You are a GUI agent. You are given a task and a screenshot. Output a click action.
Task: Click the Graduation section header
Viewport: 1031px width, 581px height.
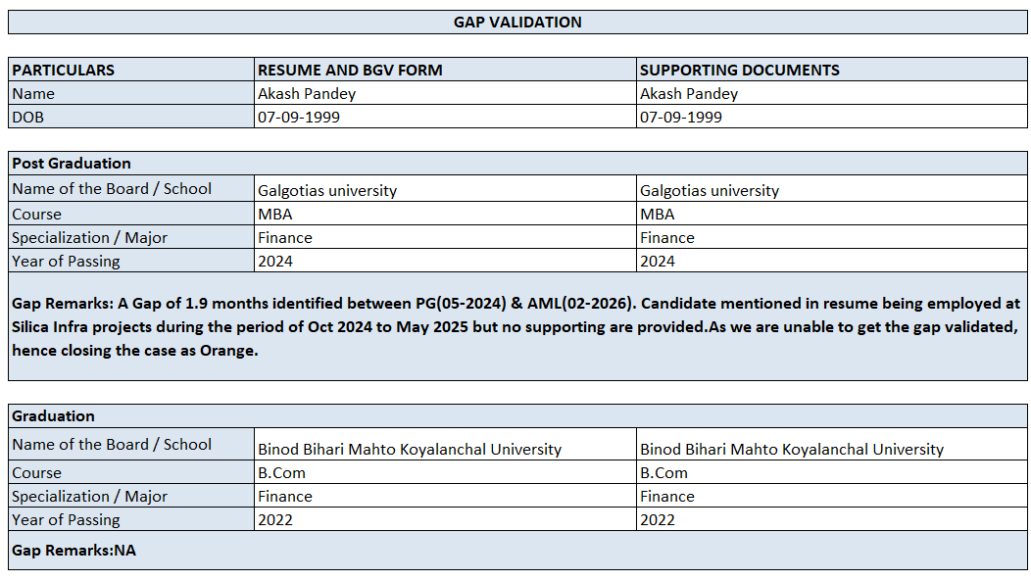point(54,416)
